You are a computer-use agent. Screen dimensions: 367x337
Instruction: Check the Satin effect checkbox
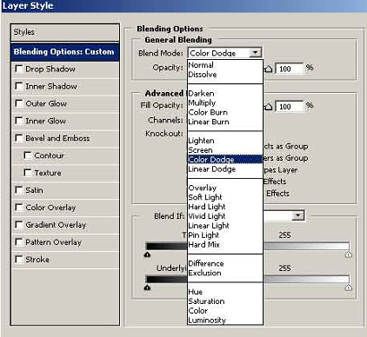[x=19, y=190]
